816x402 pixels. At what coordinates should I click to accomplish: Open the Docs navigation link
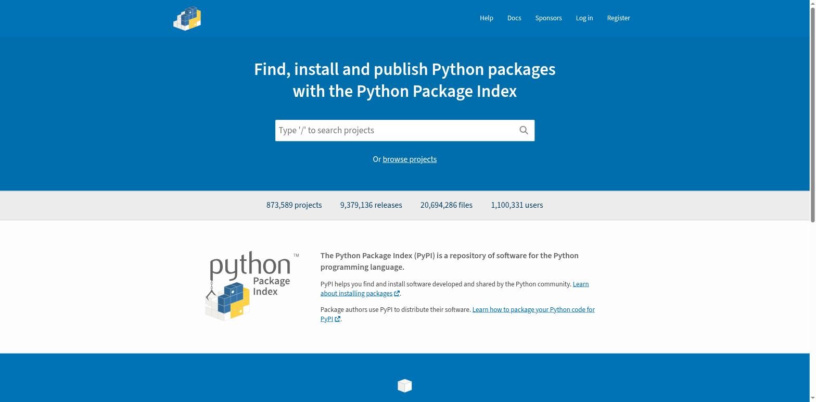[514, 18]
